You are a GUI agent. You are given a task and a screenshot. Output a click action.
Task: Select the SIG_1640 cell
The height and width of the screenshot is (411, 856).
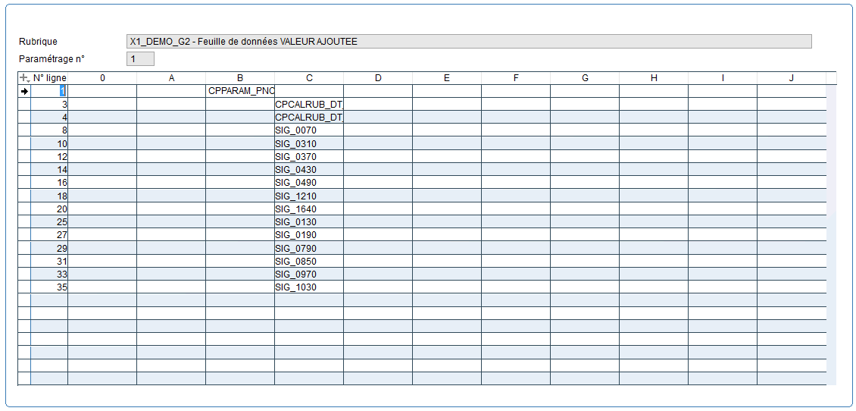[309, 209]
